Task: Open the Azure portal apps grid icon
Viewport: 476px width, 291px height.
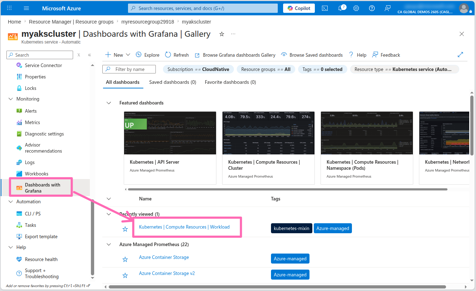Action: (10, 8)
